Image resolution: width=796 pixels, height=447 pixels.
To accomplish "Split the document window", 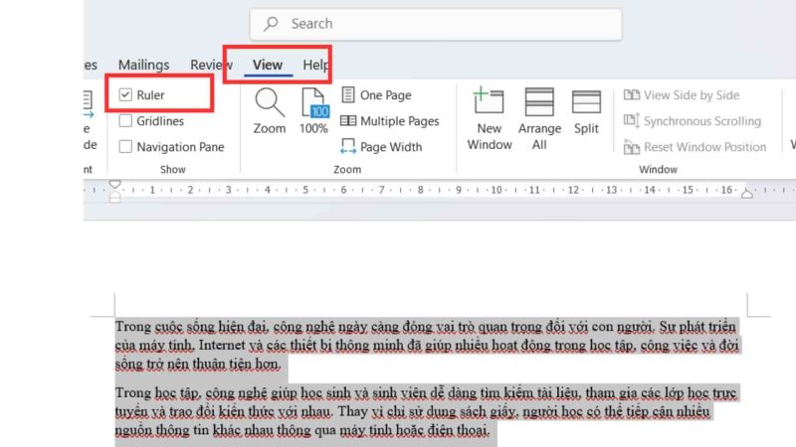I will tap(586, 111).
